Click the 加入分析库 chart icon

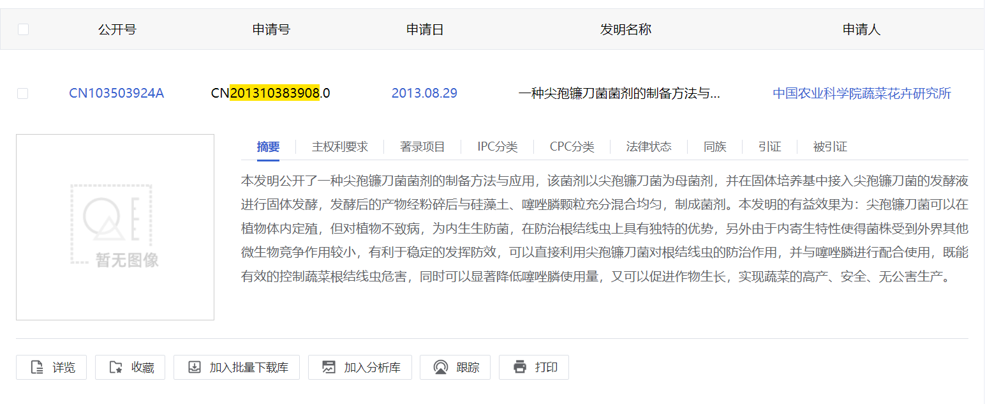(x=329, y=368)
